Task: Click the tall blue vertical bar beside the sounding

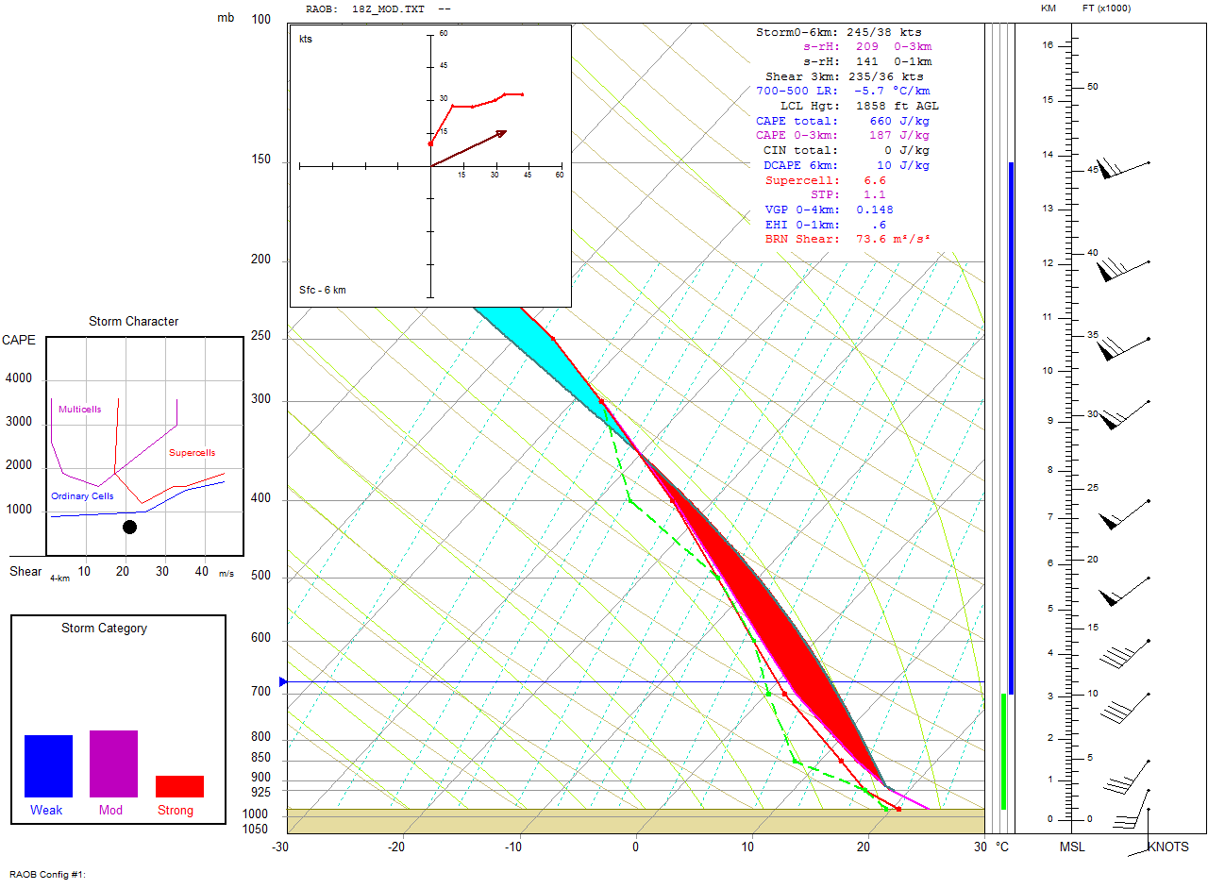Action: (1011, 425)
